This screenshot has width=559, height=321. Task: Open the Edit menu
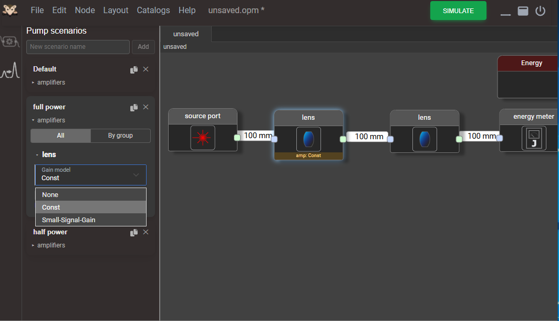point(59,11)
